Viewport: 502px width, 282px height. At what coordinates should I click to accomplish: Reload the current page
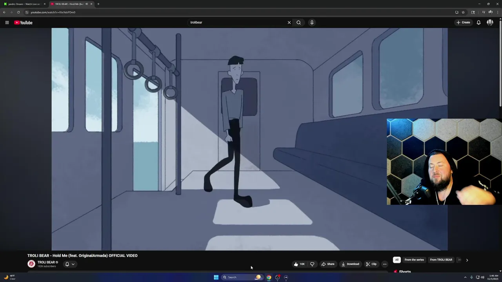[18, 12]
